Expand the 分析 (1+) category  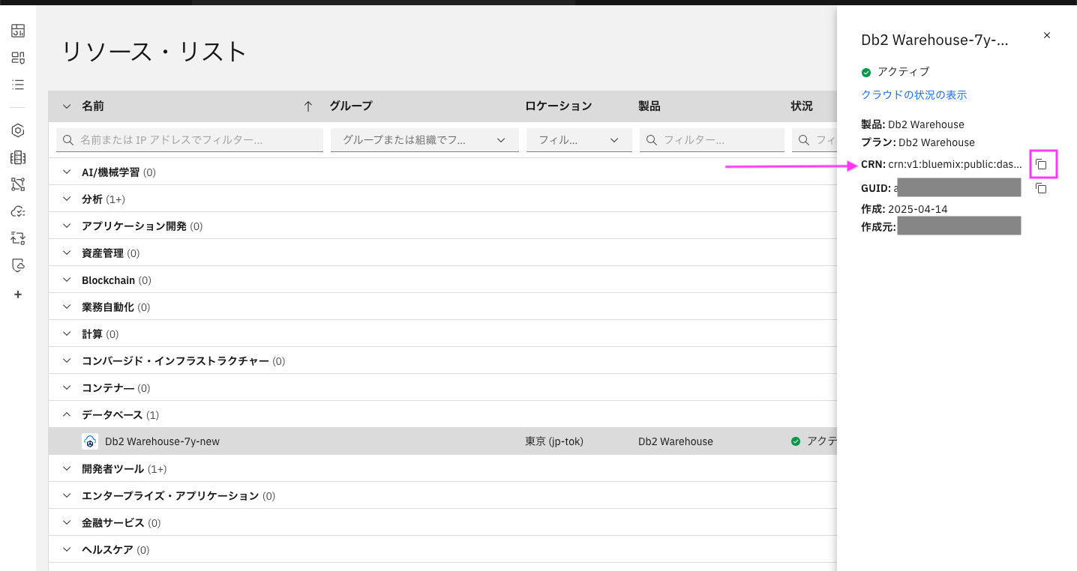[66, 199]
